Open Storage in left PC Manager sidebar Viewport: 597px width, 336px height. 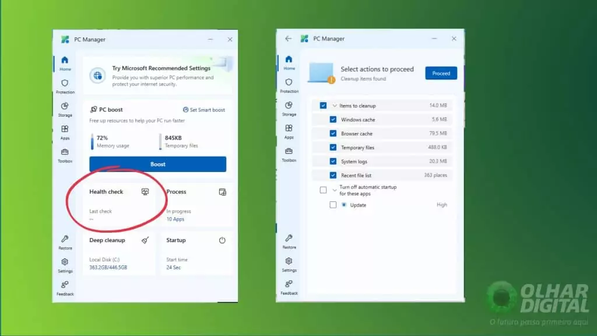pyautogui.click(x=65, y=109)
